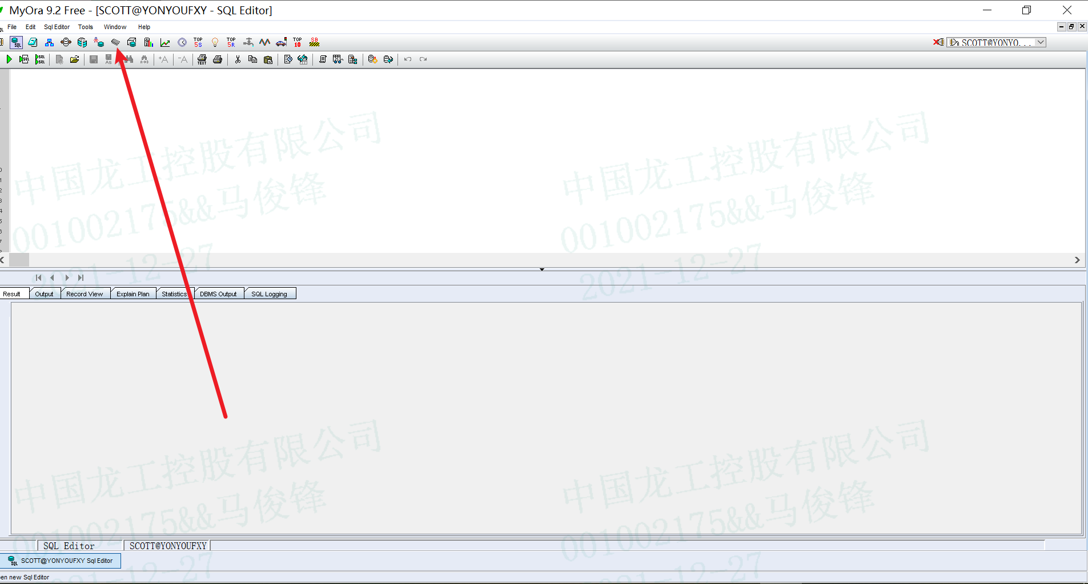Print the SQL editor contents
The image size is (1088, 584).
218,59
